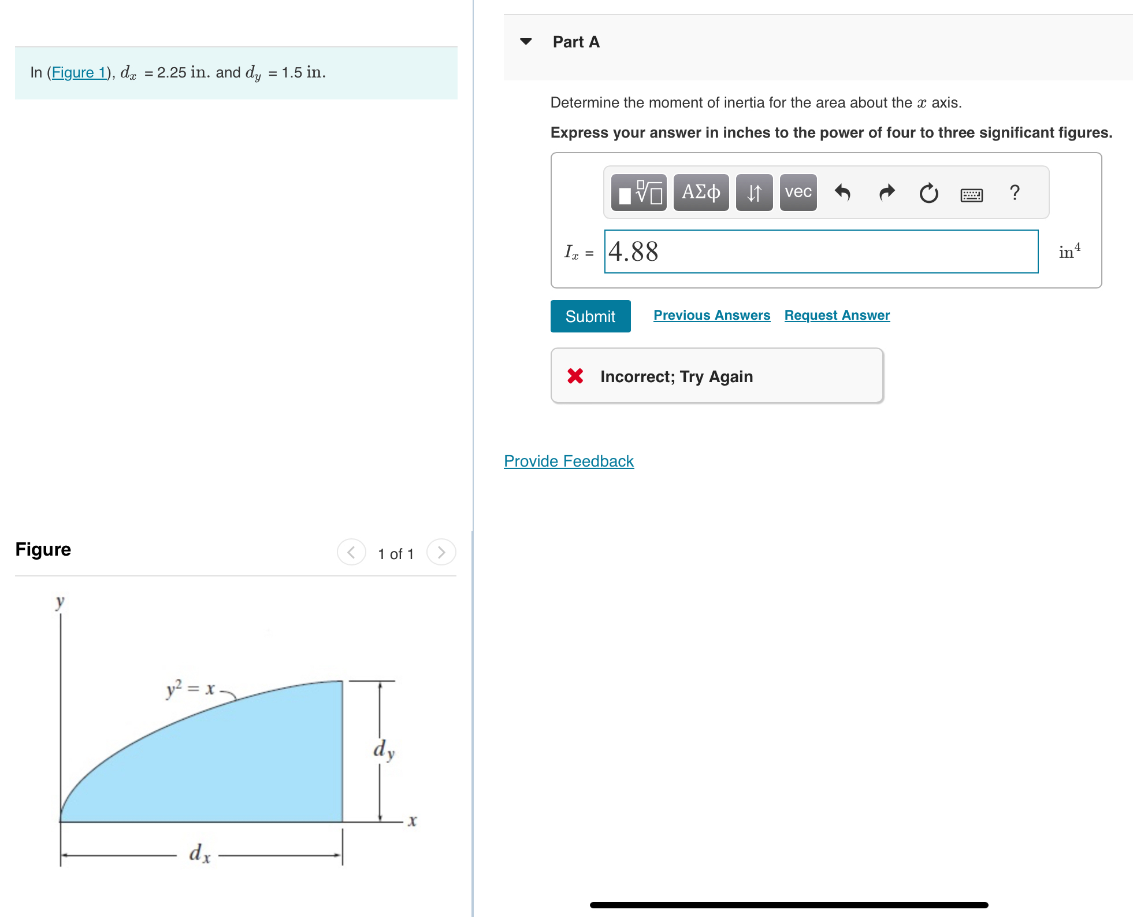
Task: Reset the answer field
Action: (x=929, y=193)
